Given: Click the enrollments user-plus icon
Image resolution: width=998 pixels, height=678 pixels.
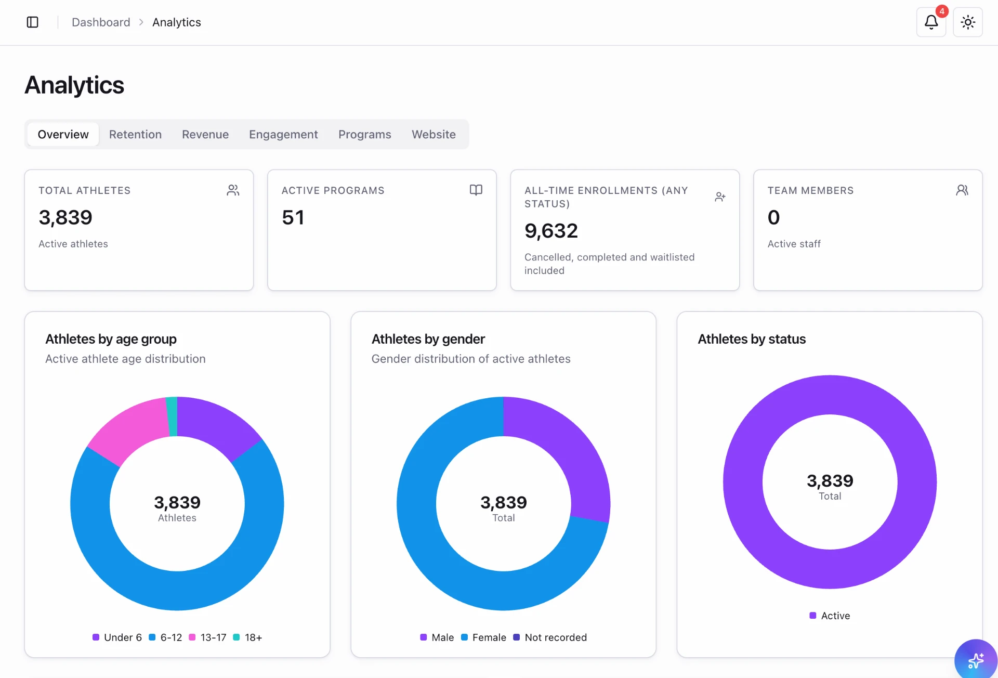Looking at the screenshot, I should tap(719, 197).
